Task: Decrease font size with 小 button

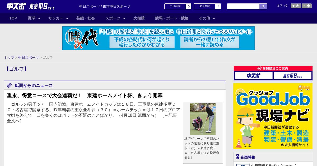Action: (x=307, y=6)
